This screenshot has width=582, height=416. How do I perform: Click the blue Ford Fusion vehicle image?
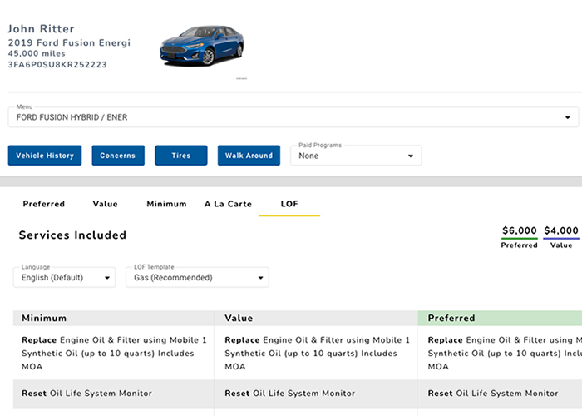202,46
